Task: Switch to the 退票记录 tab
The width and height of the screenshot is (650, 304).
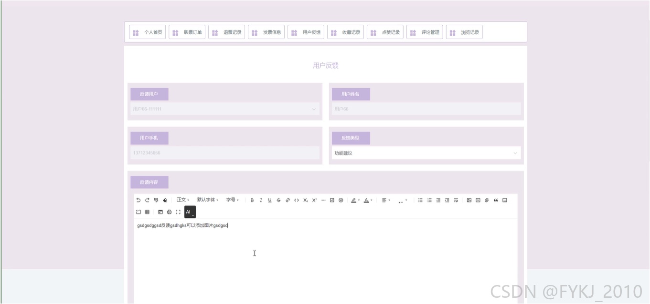Action: tap(226, 32)
